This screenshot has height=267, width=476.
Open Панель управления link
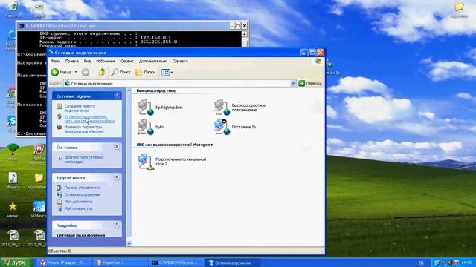coord(82,188)
